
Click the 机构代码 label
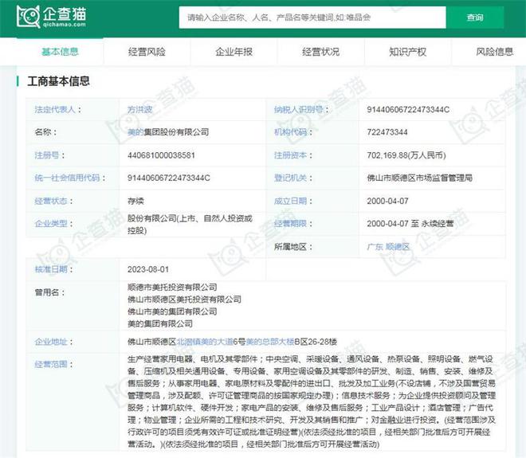pyautogui.click(x=291, y=132)
